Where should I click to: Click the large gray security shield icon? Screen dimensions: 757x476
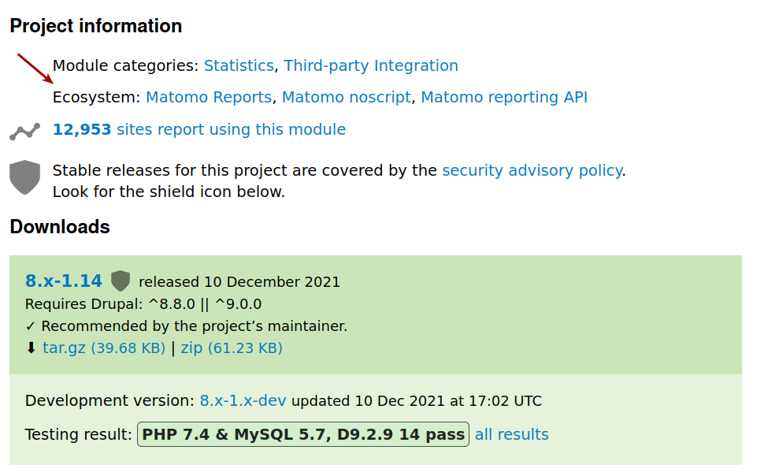pos(24,177)
